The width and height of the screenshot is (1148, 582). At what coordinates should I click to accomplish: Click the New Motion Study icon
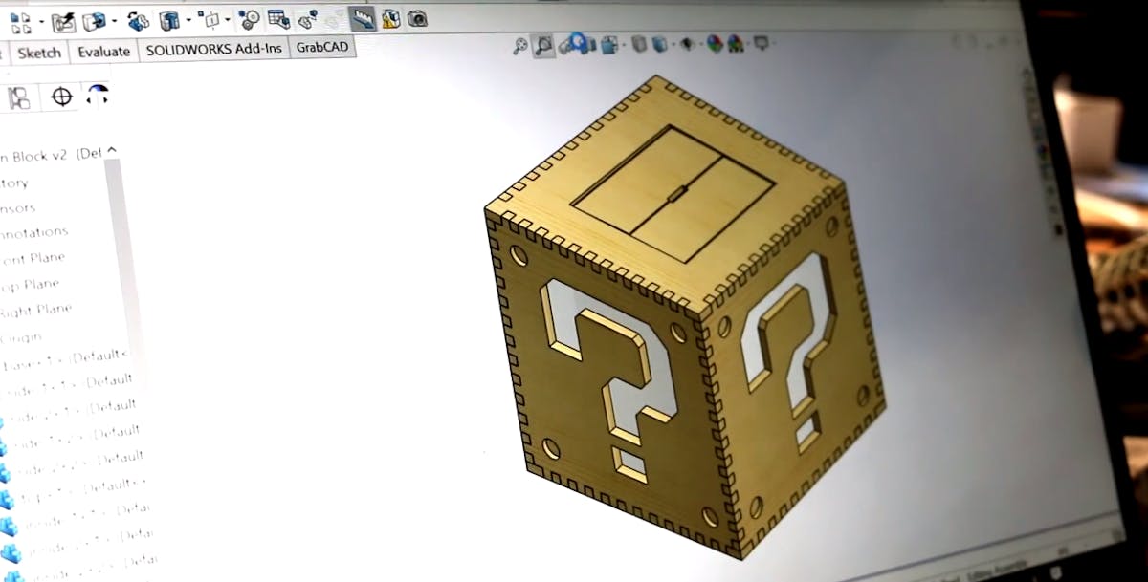pyautogui.click(x=250, y=19)
